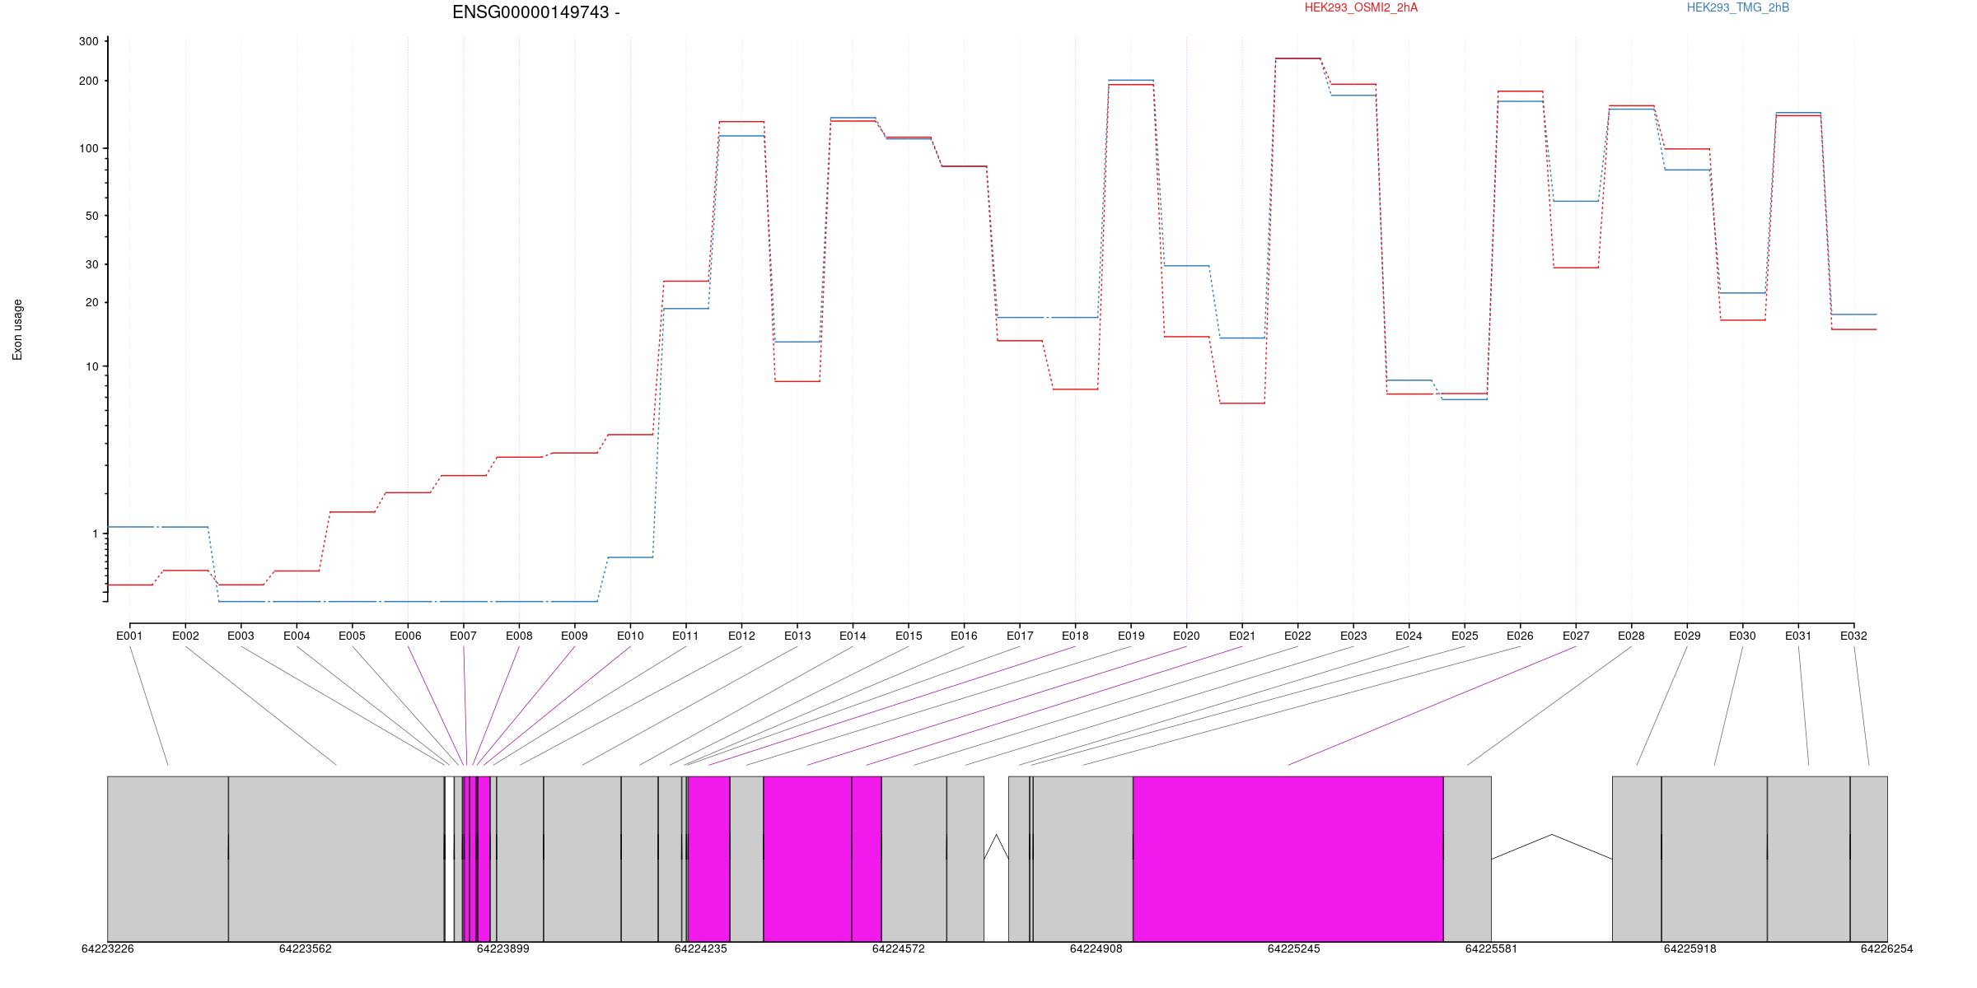
Task: Click the leftmost gray exon block
Action: pos(168,859)
